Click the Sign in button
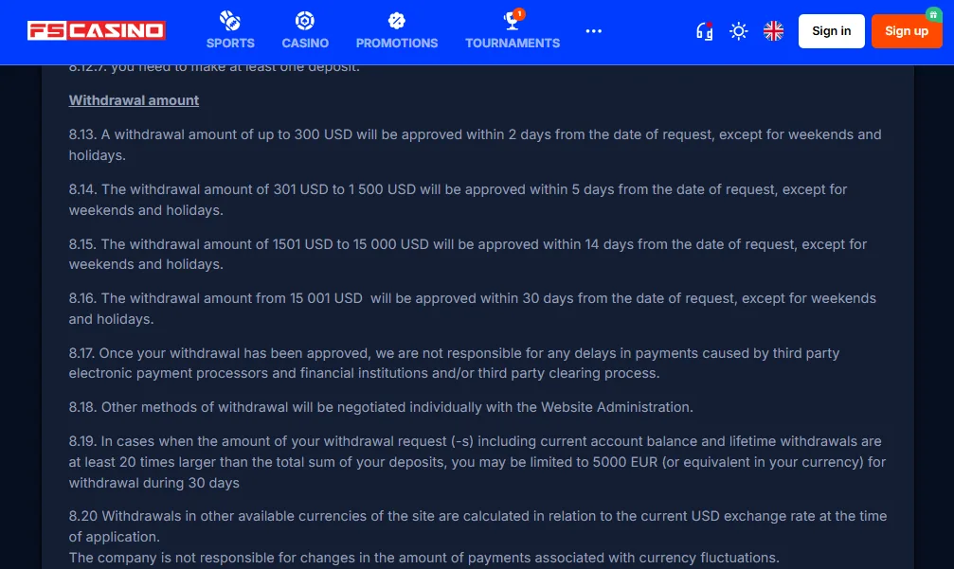954x569 pixels. pos(831,31)
